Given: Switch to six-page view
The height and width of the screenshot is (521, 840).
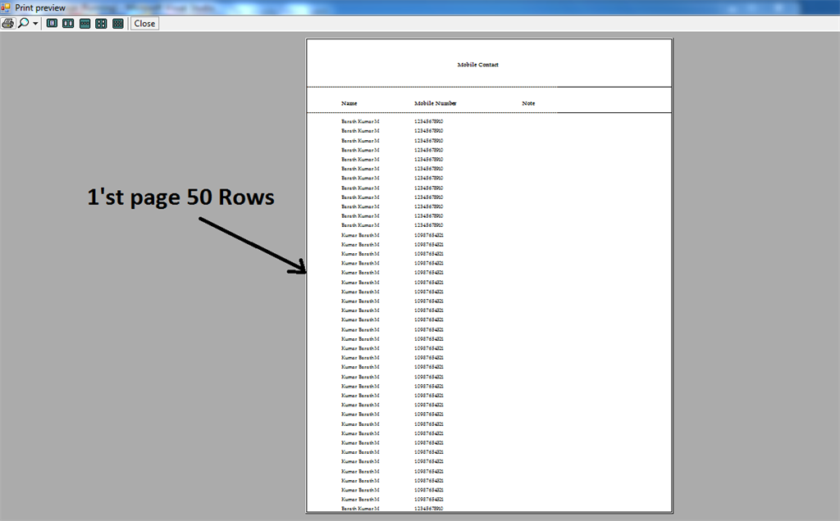Looking at the screenshot, I should [x=117, y=23].
